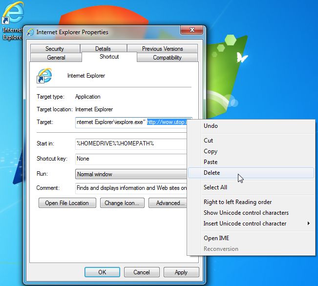
Task: Expand the Insert Unicode control character submenu
Action: (x=251, y=224)
